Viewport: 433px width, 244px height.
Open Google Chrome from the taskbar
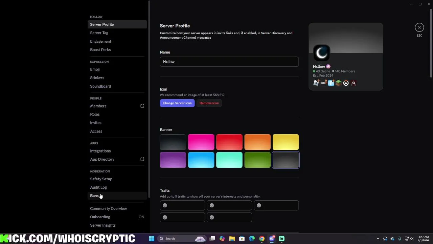262,239
